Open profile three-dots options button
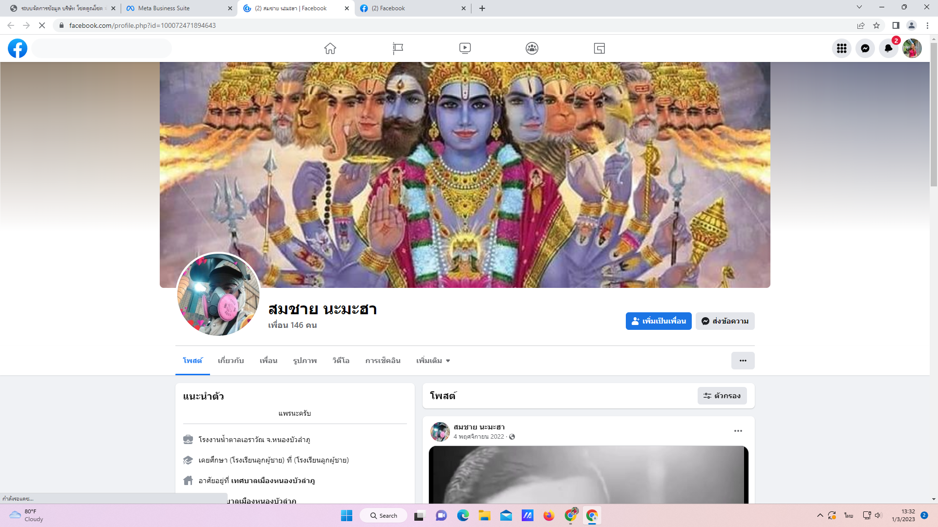Image resolution: width=938 pixels, height=527 pixels. [743, 361]
